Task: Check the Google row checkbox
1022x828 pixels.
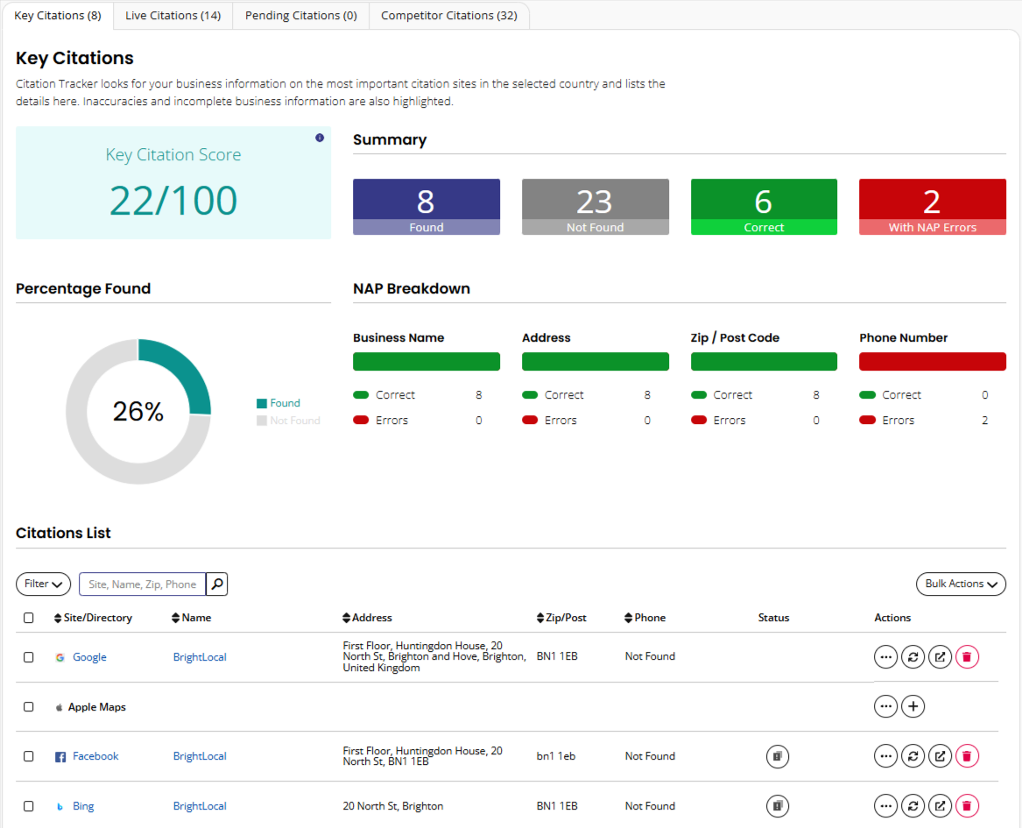Action: coord(29,657)
